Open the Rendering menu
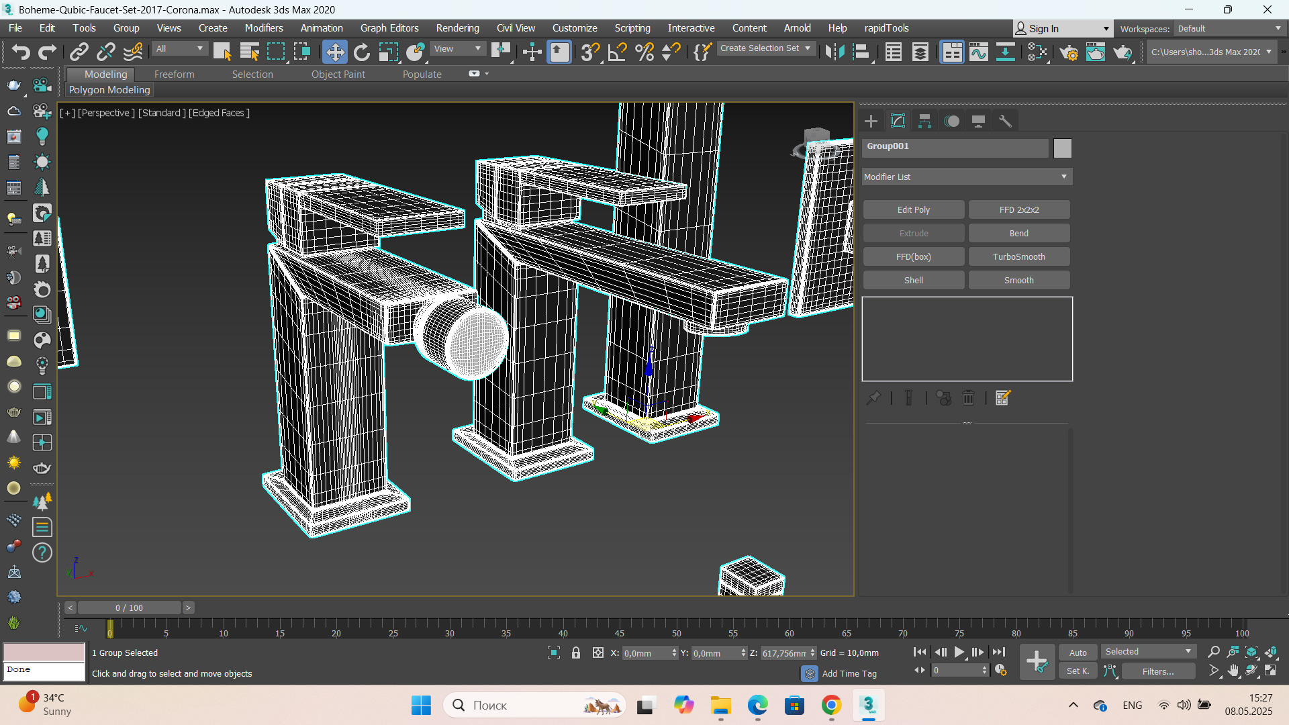Image resolution: width=1289 pixels, height=725 pixels. click(457, 28)
